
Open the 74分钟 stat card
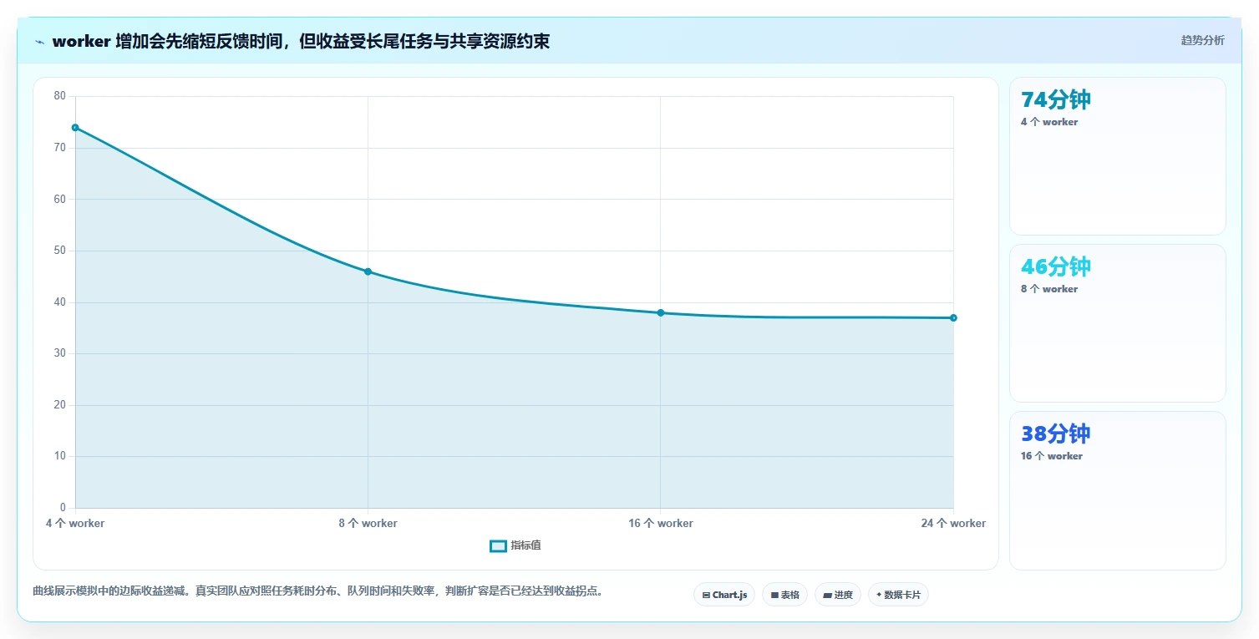pyautogui.click(x=1118, y=156)
